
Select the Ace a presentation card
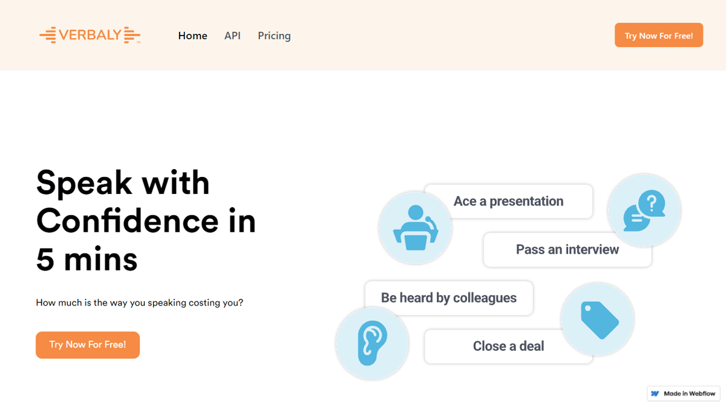508,201
